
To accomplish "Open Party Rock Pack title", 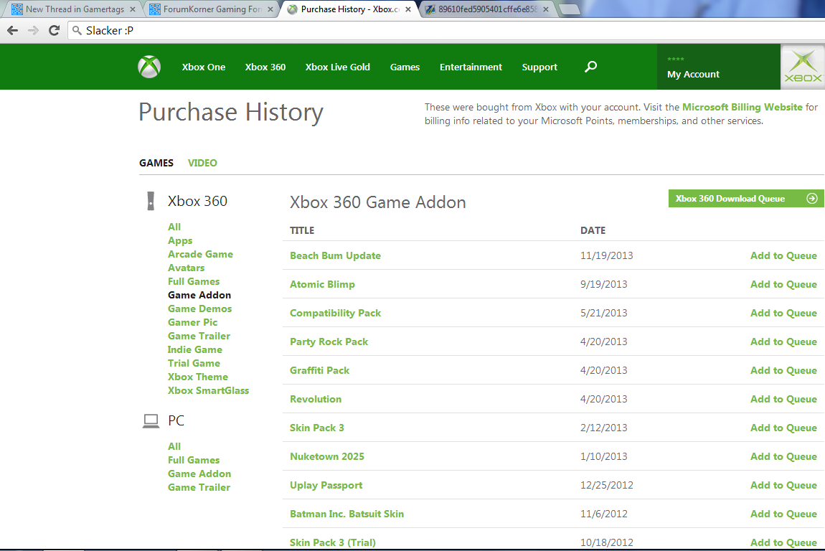I will (329, 342).
